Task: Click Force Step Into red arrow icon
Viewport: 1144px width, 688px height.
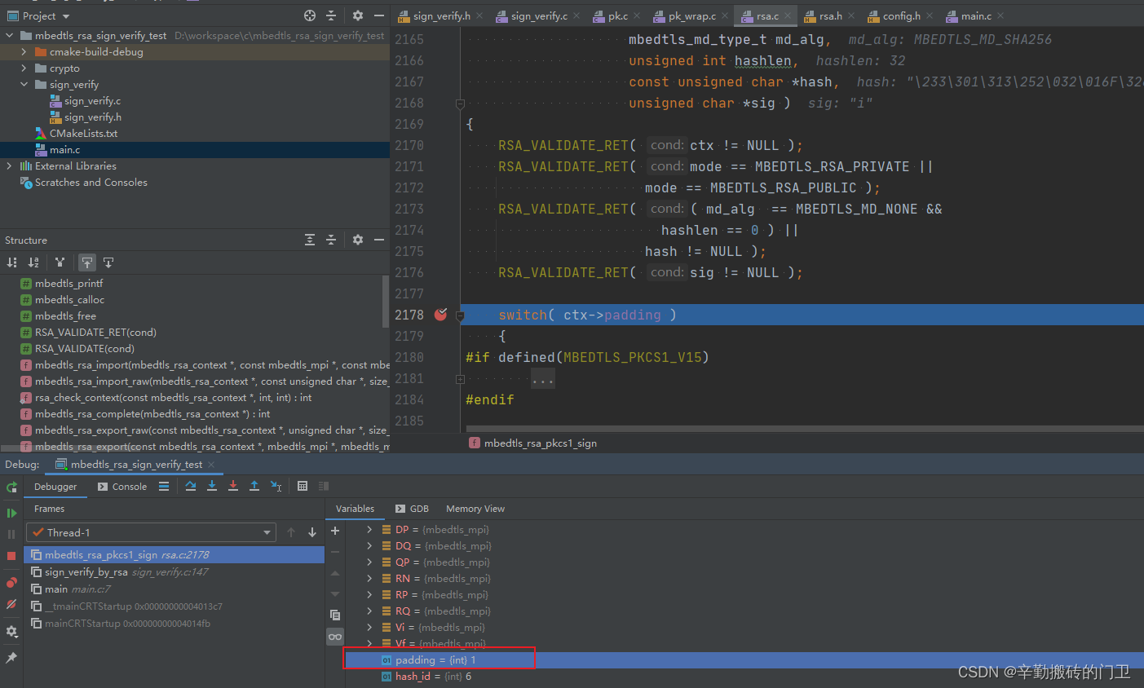Action: (233, 486)
